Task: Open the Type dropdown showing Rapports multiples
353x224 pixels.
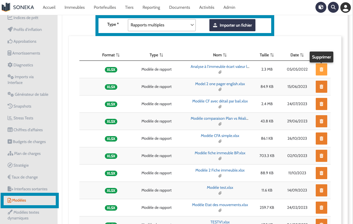Action: [x=162, y=25]
